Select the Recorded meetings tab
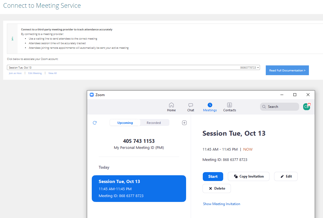This screenshot has width=323, height=218. (x=154, y=123)
